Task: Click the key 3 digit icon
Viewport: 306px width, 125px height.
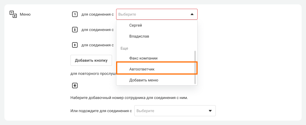Action: pyautogui.click(x=75, y=45)
